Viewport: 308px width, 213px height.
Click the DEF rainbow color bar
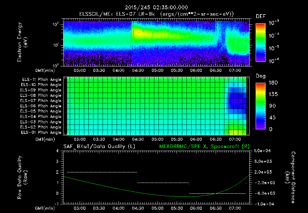coord(260,42)
